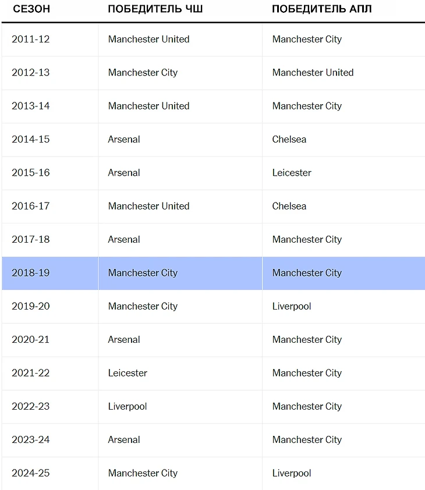Image resolution: width=425 pixels, height=490 pixels.
Task: Select the 2016-17 season cell
Action: (31, 206)
